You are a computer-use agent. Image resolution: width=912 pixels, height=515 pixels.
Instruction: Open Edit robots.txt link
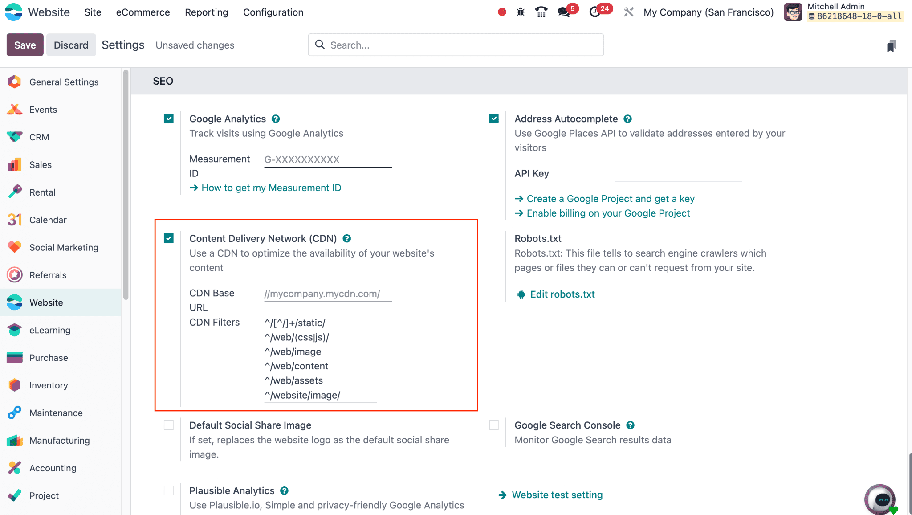562,294
